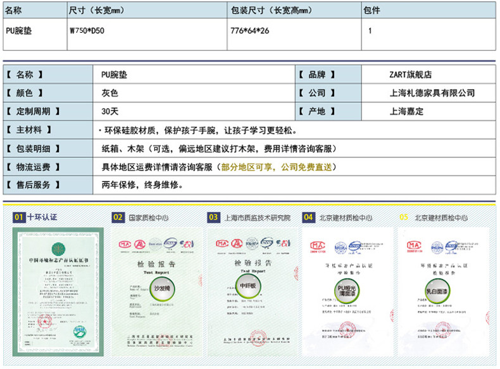
Task: Select the 十环认证 heading text
Action: pyautogui.click(x=42, y=217)
